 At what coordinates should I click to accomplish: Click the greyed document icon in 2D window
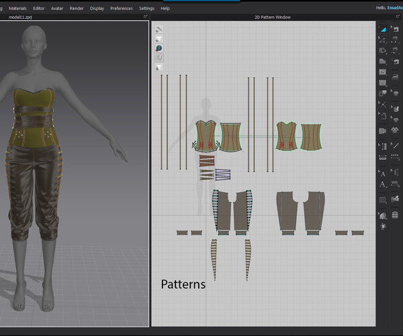159,58
